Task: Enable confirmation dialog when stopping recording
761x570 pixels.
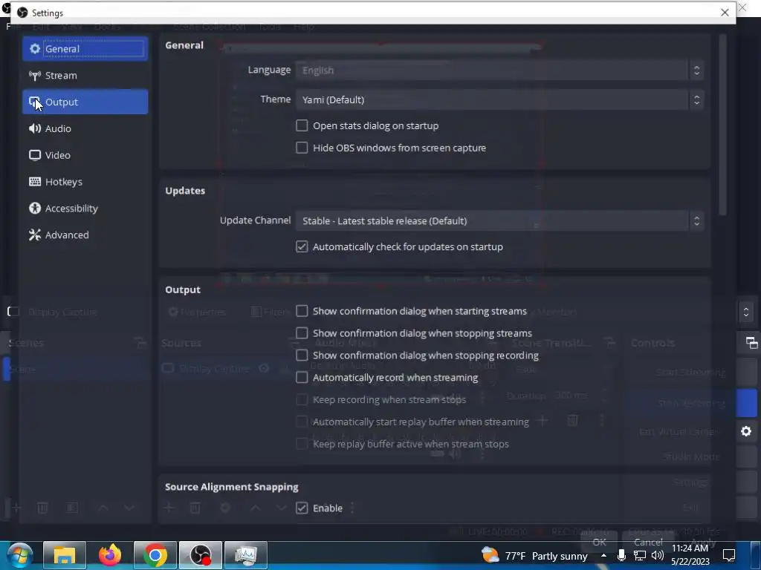Action: [x=302, y=356]
